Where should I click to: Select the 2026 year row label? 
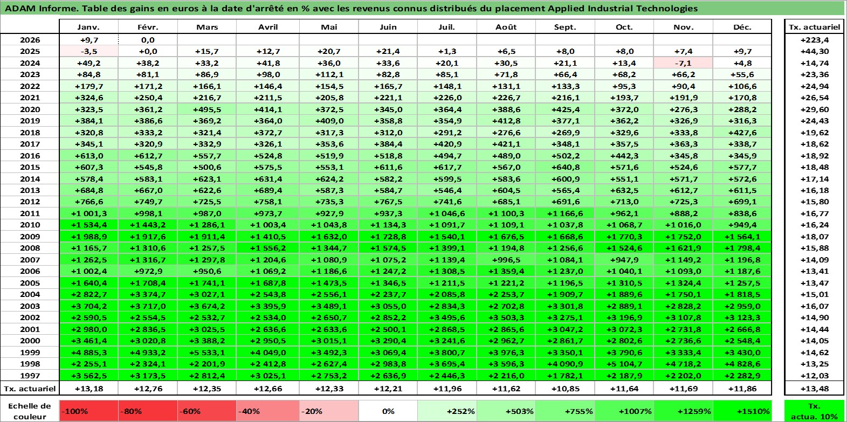[x=30, y=40]
